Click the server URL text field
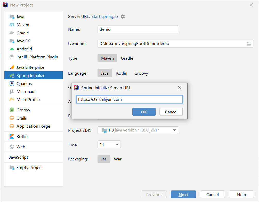259x202 pixels. (129, 99)
